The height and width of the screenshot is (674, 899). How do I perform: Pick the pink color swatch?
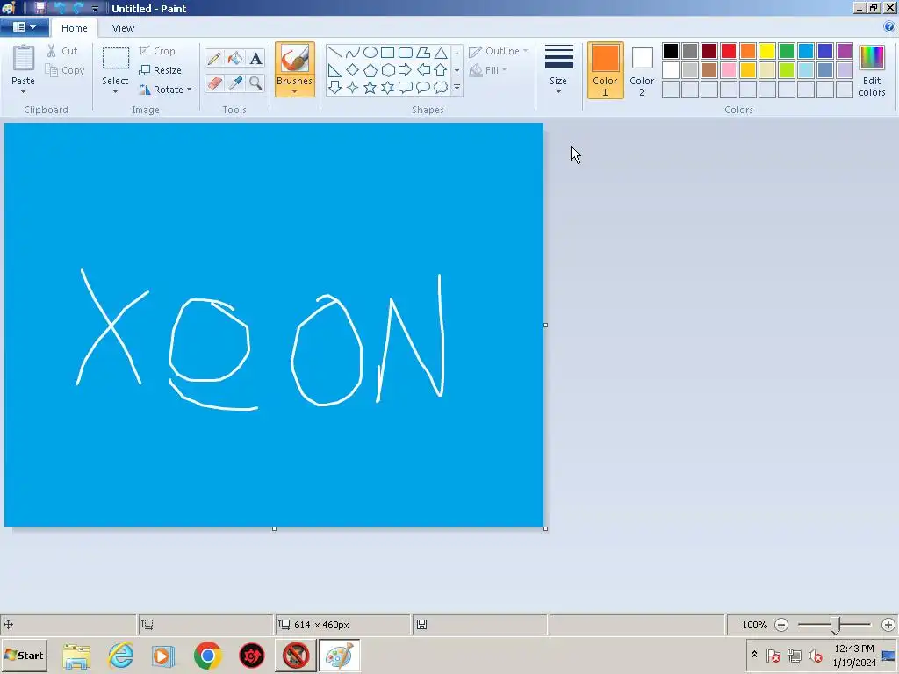coord(729,70)
